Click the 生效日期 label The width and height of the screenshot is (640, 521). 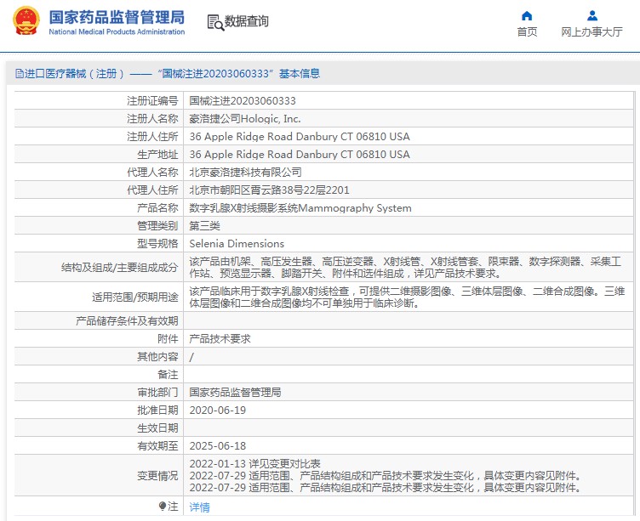[x=157, y=428]
